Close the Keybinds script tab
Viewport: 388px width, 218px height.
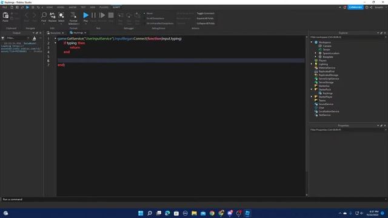tap(85, 33)
